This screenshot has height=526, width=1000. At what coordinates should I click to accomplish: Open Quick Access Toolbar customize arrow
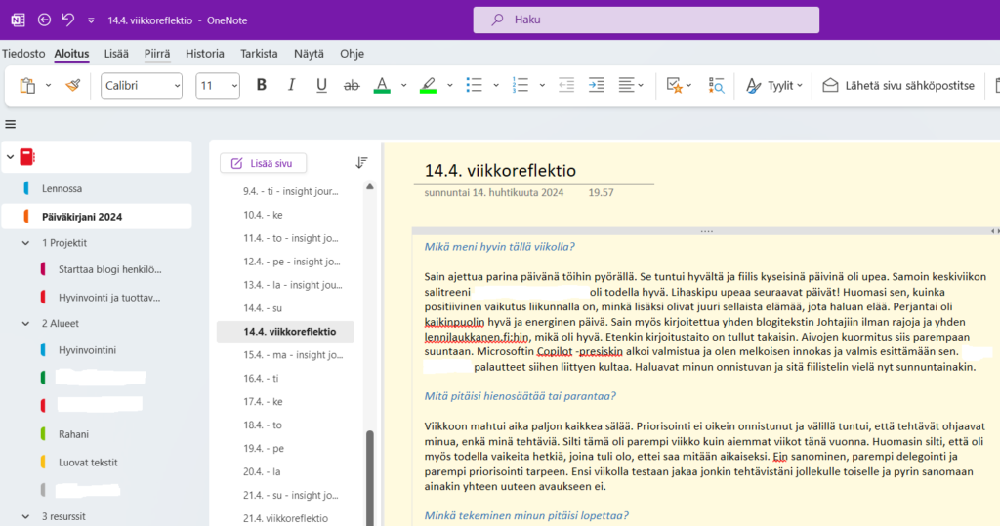[91, 20]
